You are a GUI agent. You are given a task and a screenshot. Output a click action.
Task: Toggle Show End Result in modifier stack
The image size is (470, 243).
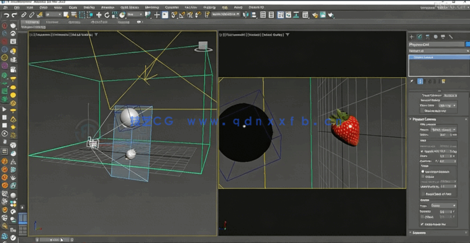pyautogui.click(x=420, y=82)
